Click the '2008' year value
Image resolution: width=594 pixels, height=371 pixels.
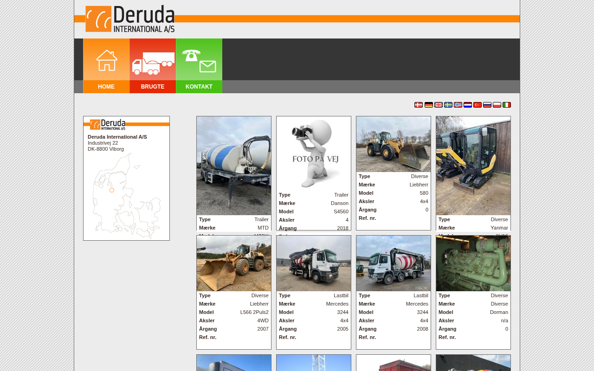[423, 329]
